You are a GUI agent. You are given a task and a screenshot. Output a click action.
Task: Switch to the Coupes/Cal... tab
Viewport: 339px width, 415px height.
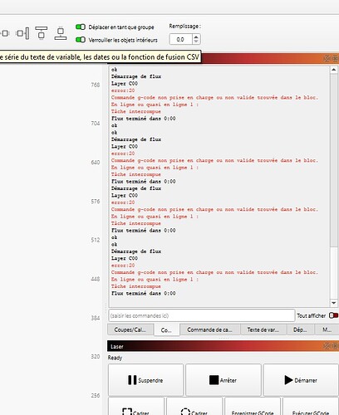(130, 330)
